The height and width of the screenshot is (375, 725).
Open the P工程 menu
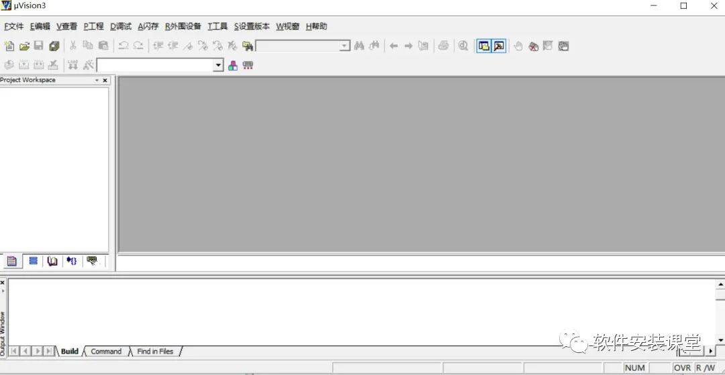pyautogui.click(x=94, y=26)
